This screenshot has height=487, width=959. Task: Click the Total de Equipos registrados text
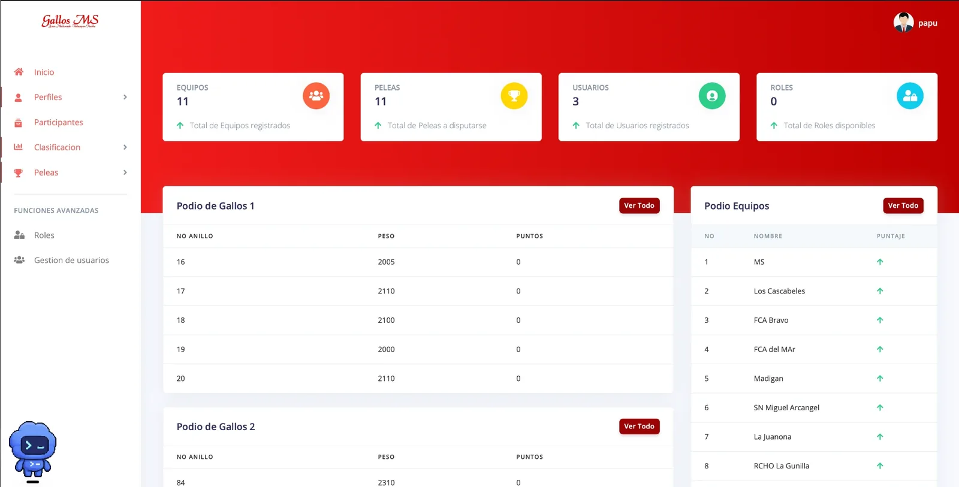click(x=240, y=126)
